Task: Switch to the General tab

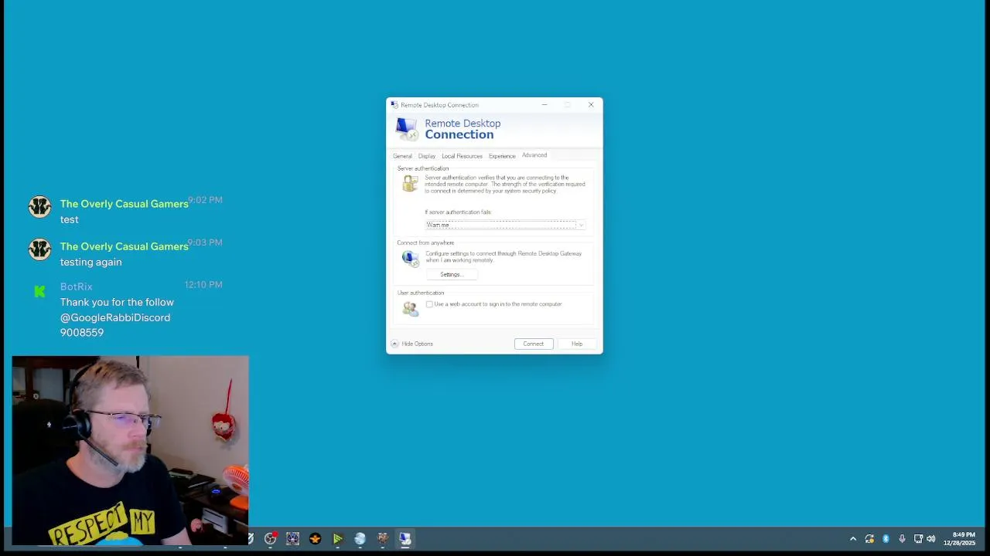Action: click(x=402, y=156)
